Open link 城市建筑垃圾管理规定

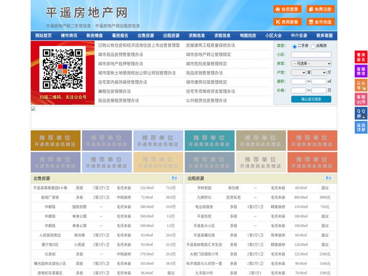click(x=206, y=82)
